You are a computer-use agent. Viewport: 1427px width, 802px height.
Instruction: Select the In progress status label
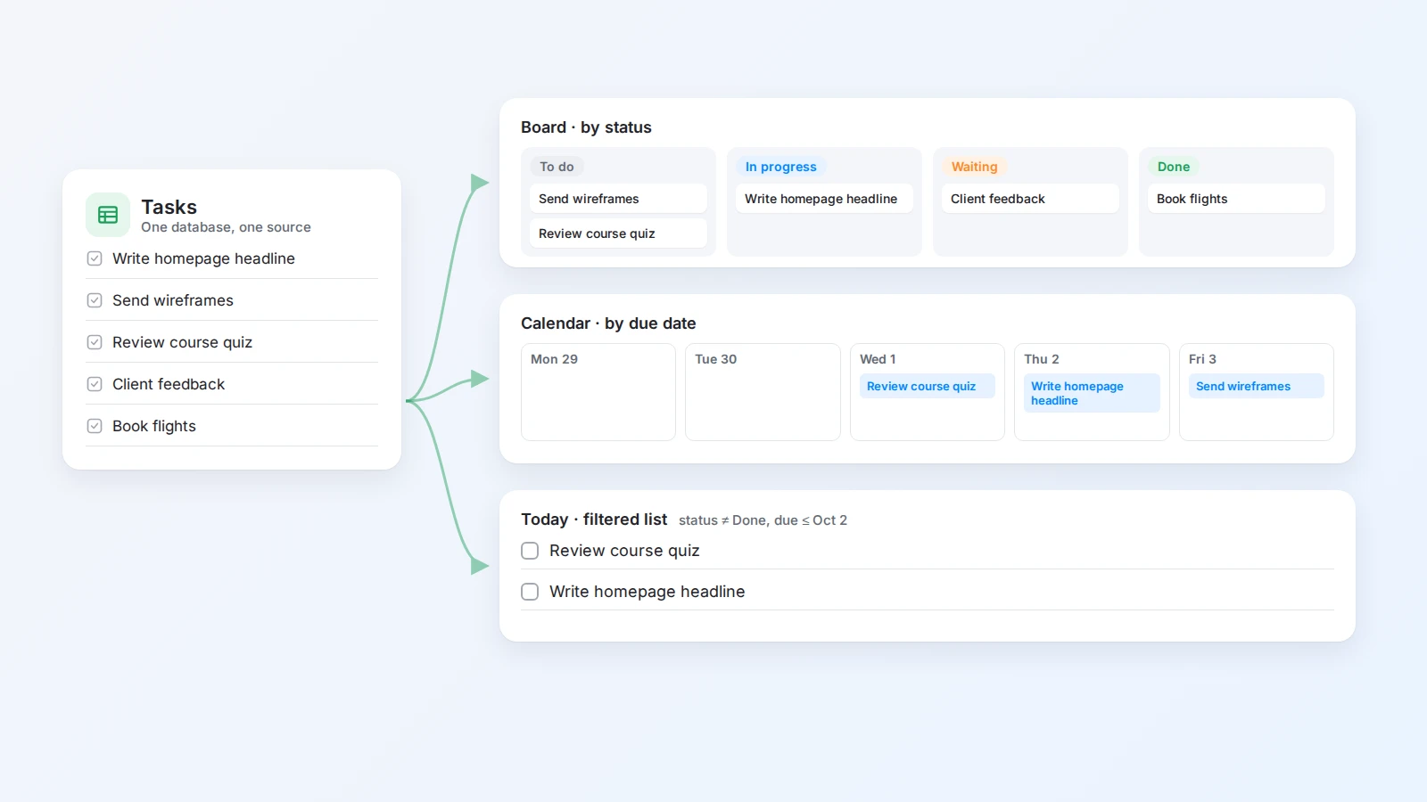781,167
